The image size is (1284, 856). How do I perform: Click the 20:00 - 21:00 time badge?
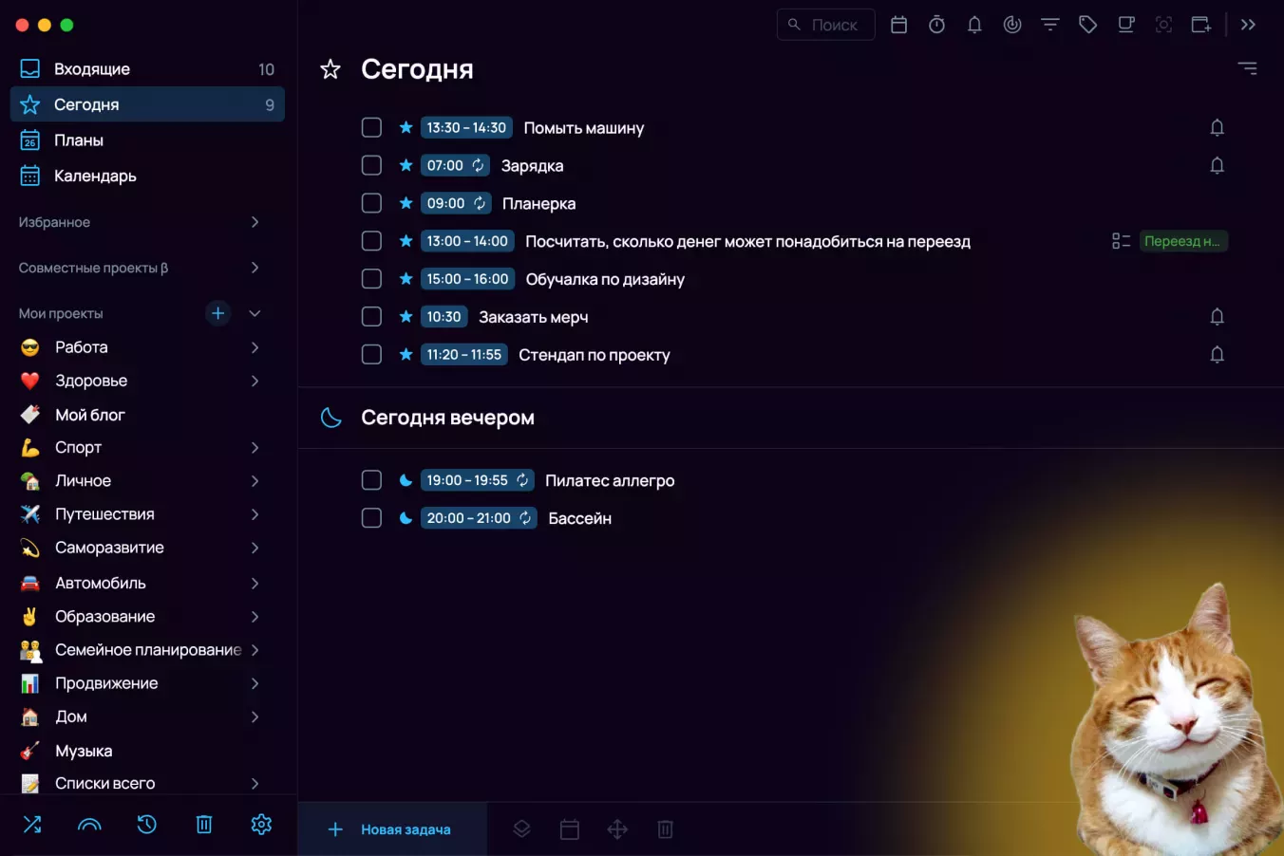click(479, 518)
